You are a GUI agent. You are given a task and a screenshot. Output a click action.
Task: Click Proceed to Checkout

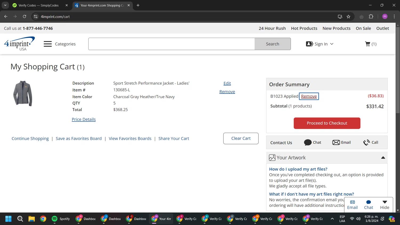point(327,123)
